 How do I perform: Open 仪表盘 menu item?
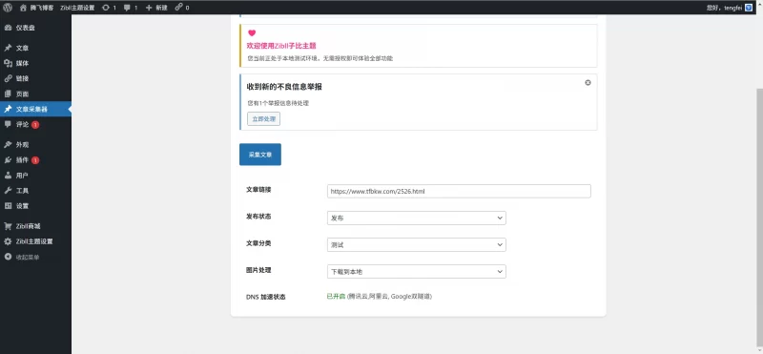(x=35, y=28)
